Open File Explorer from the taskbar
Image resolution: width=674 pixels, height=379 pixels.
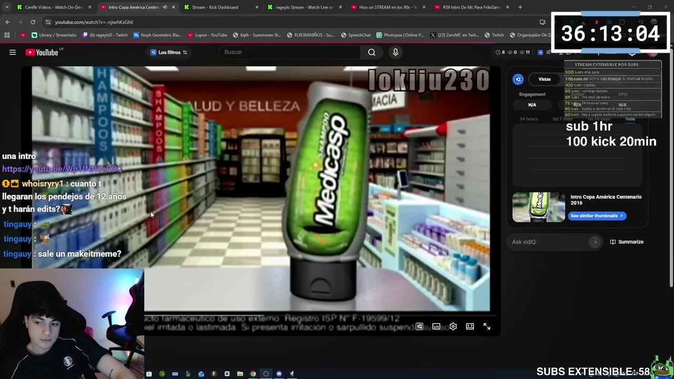240,374
